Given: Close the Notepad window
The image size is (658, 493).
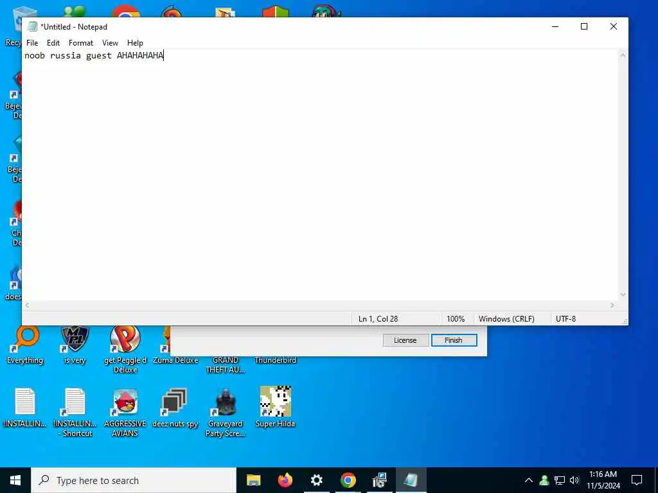Looking at the screenshot, I should pyautogui.click(x=614, y=26).
